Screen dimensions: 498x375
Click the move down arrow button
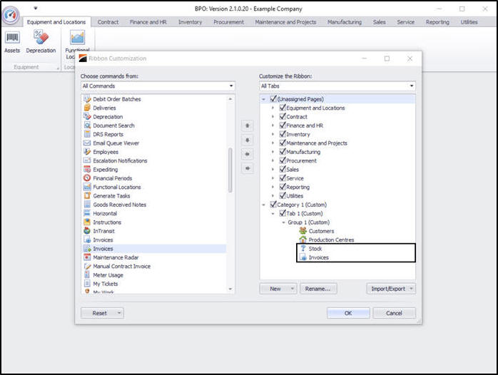pos(247,140)
